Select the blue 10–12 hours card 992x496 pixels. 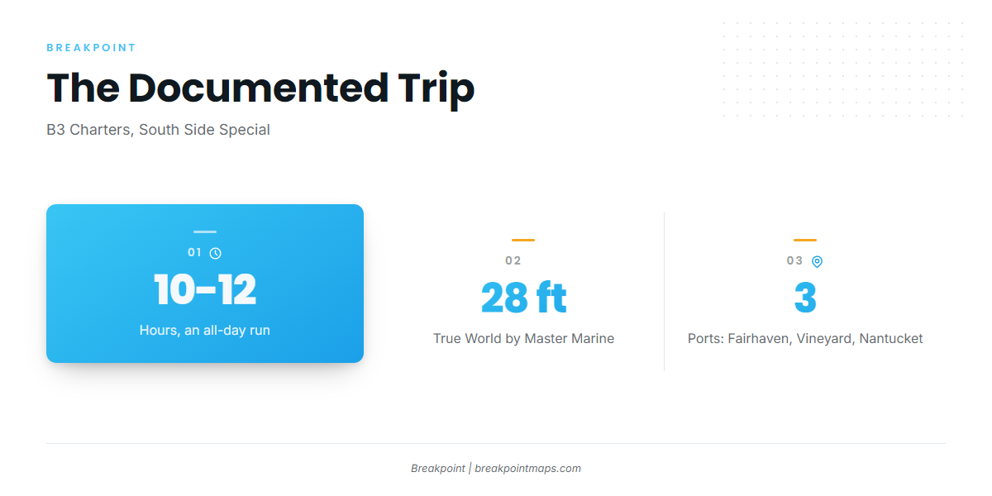(205, 284)
